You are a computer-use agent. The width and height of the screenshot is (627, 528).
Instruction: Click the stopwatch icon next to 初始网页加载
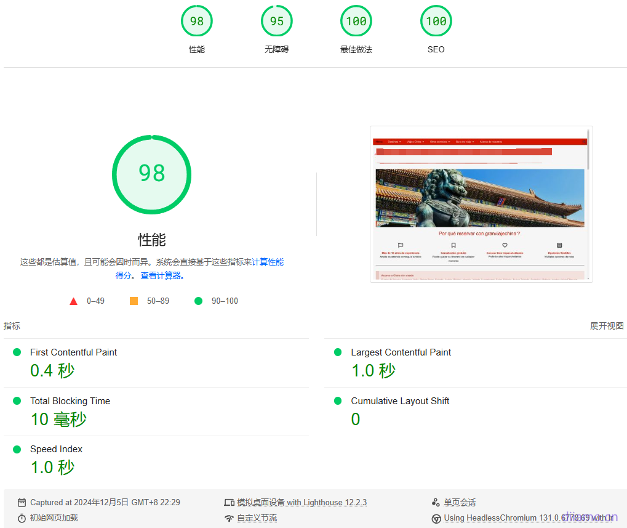(x=22, y=518)
